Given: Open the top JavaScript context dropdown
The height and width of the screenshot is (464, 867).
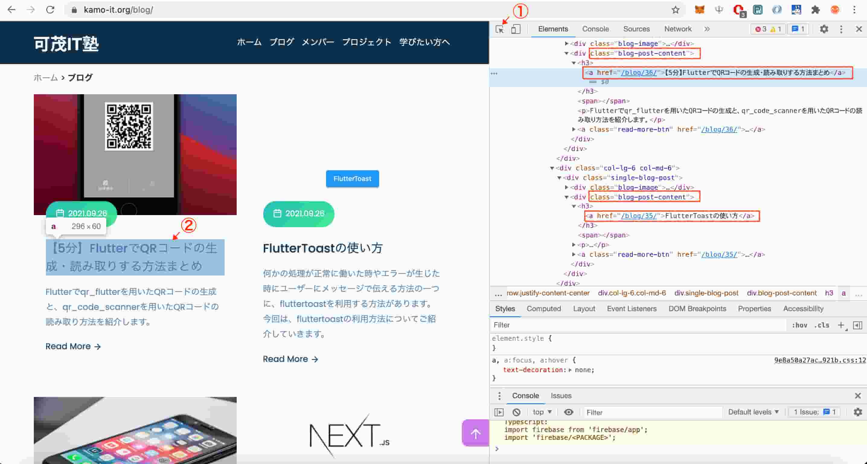Looking at the screenshot, I should click(542, 412).
